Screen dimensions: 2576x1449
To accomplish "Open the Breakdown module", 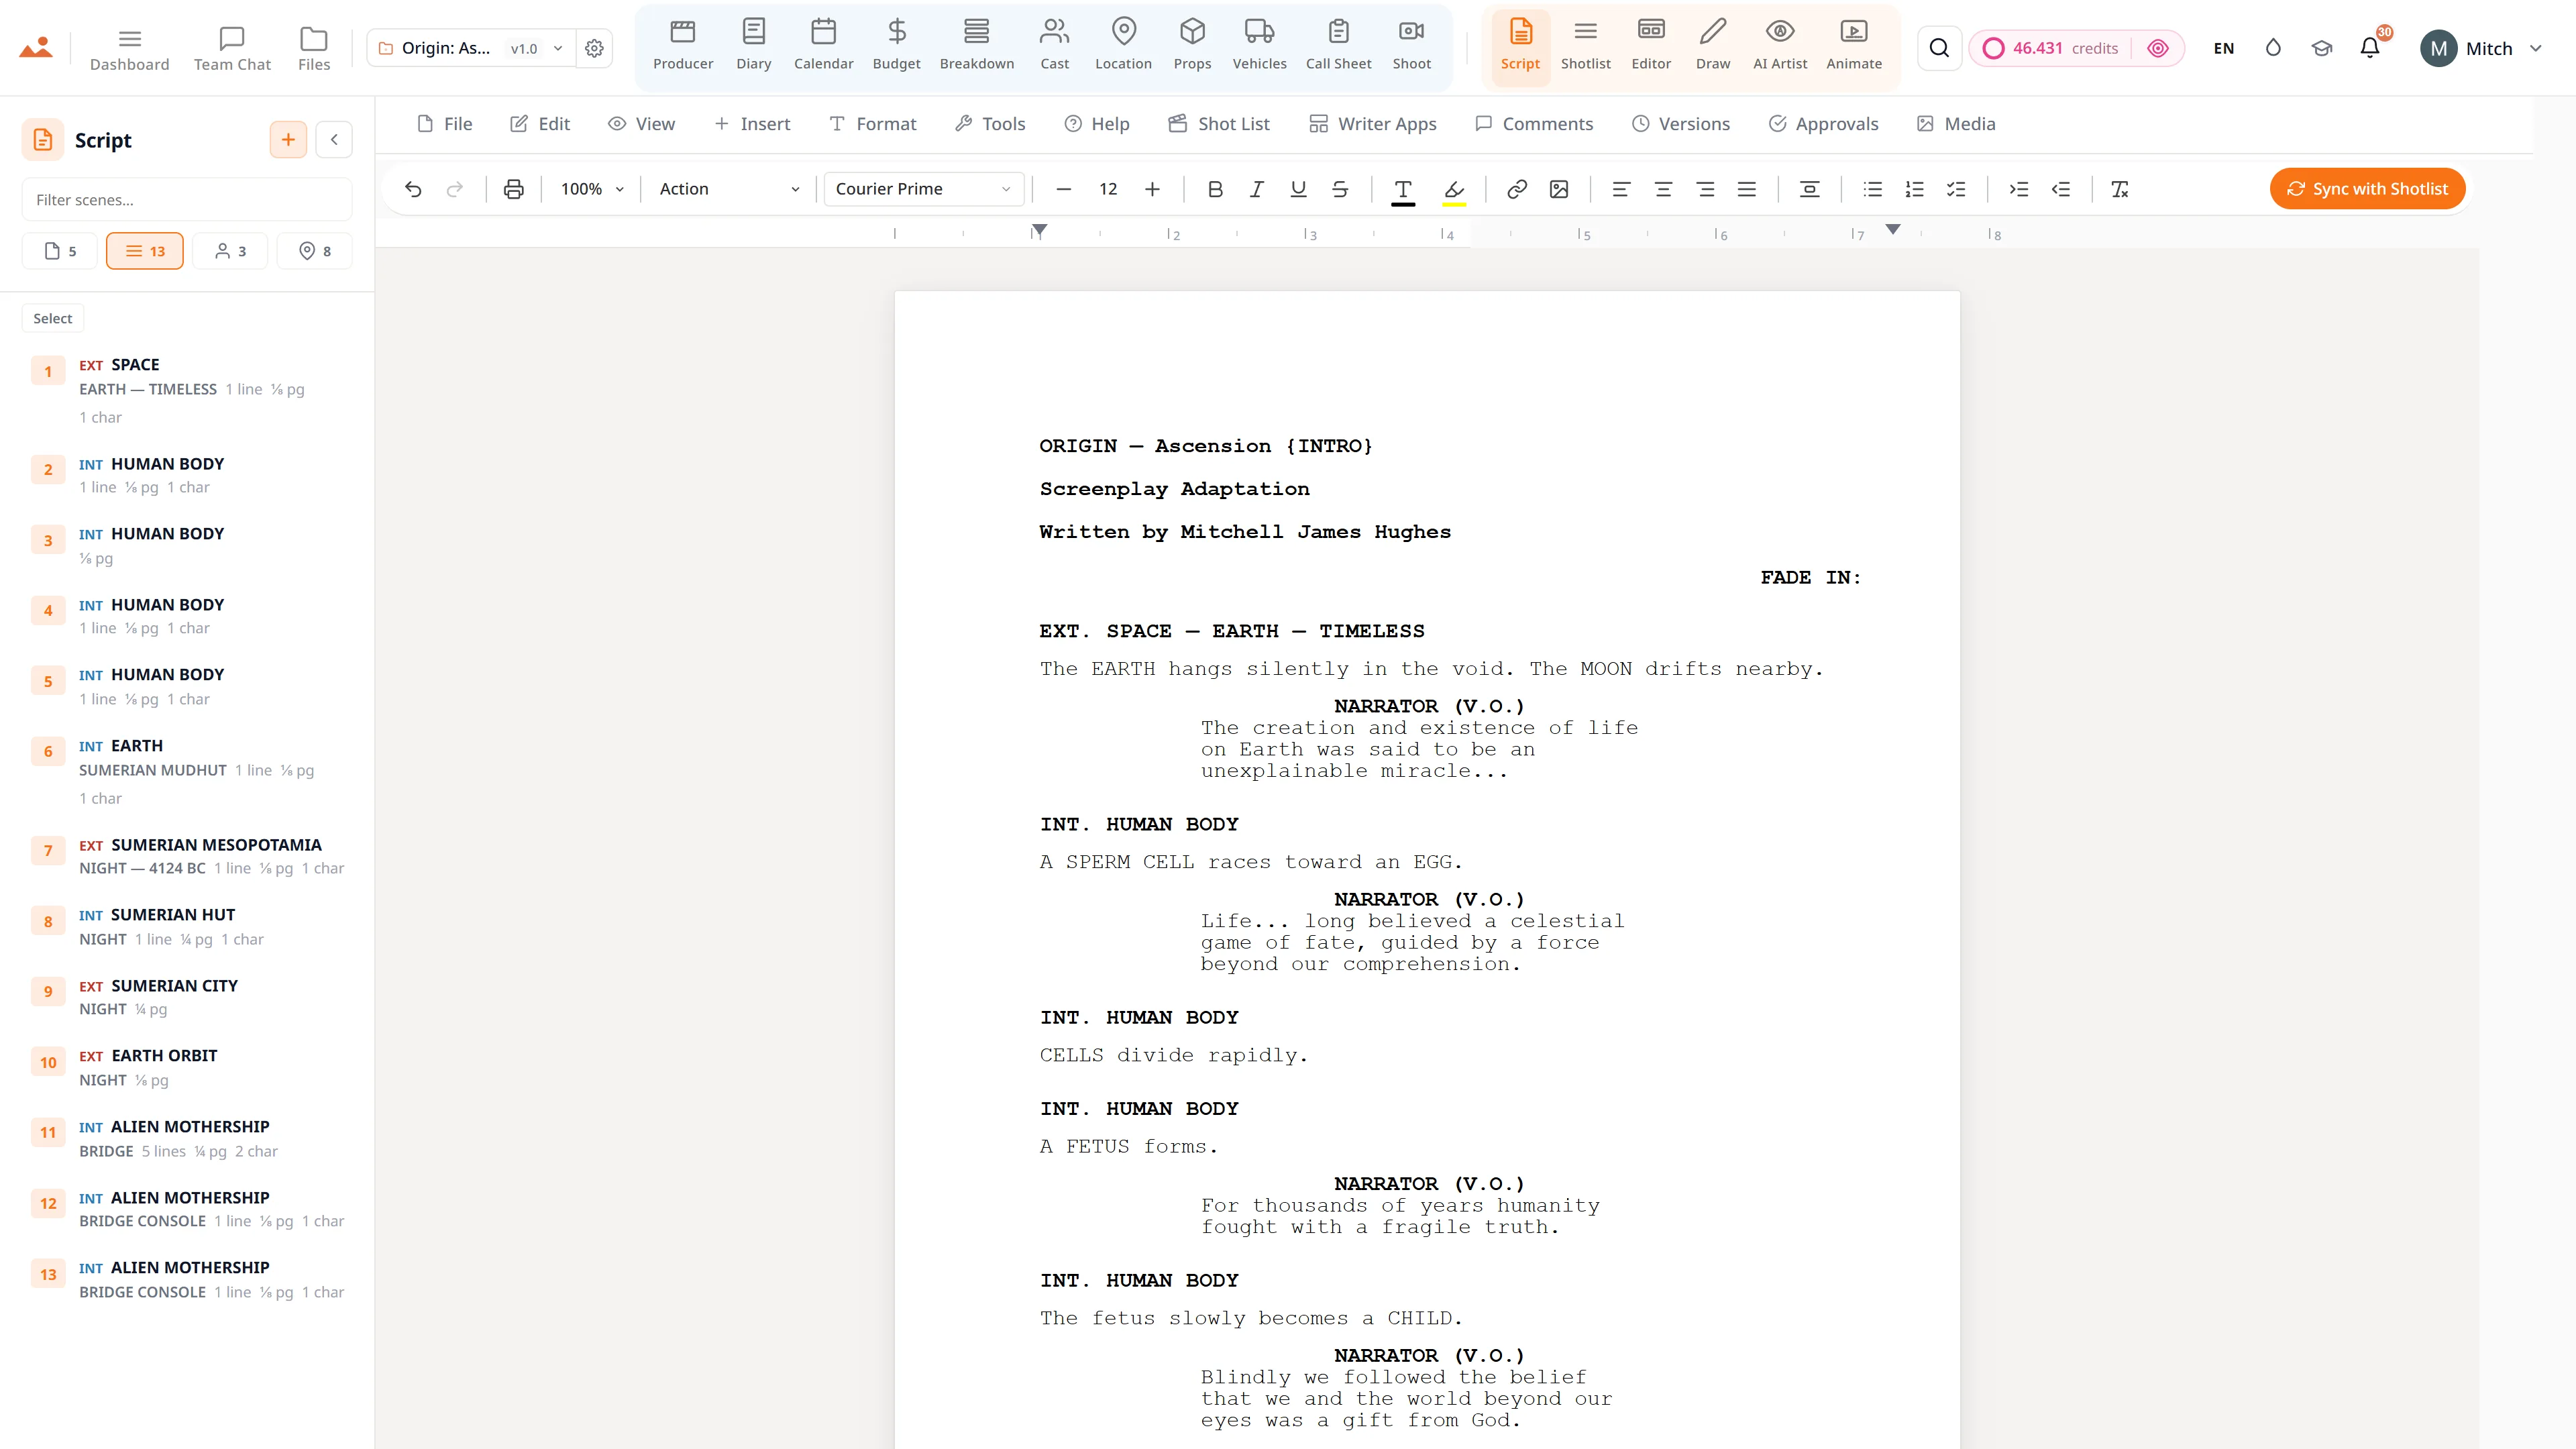I will (x=977, y=47).
